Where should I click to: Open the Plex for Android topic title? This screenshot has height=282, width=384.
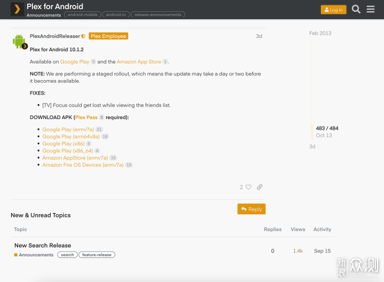[55, 6]
